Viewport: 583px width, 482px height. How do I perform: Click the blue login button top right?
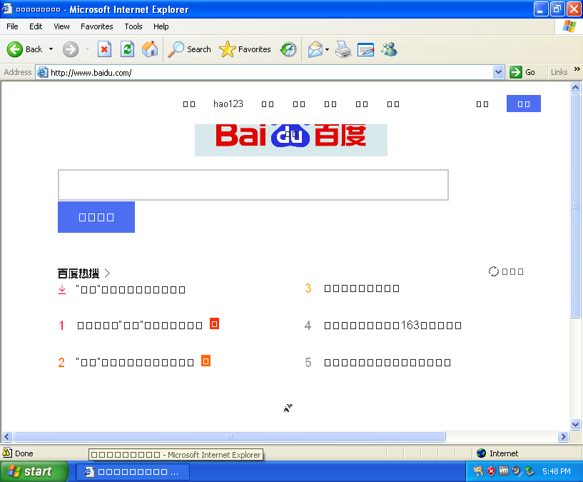pos(524,104)
